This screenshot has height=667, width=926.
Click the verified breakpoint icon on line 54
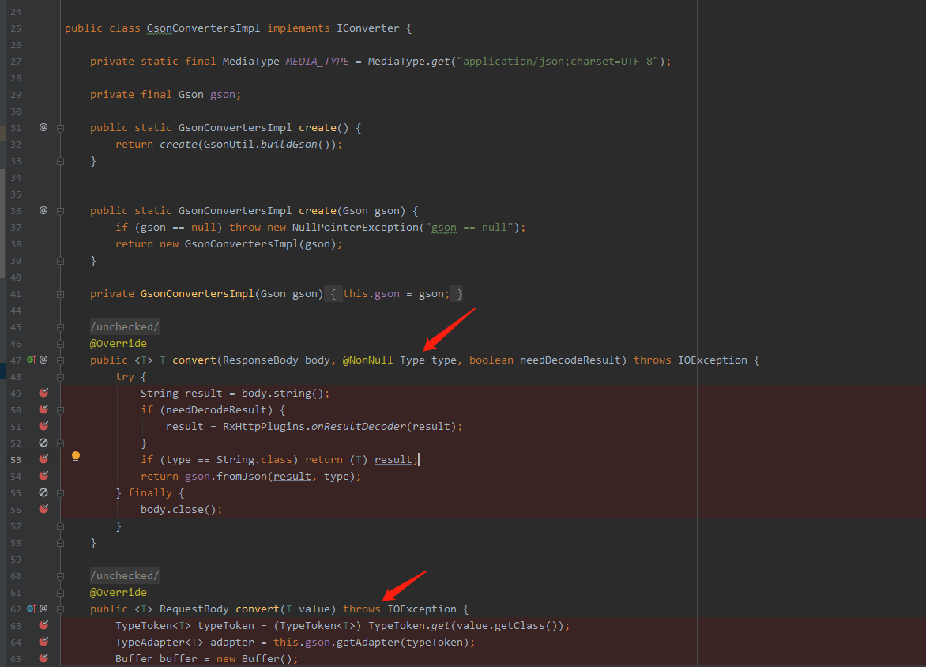(x=43, y=476)
